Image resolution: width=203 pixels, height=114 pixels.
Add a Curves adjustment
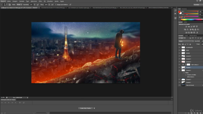coord(192,27)
